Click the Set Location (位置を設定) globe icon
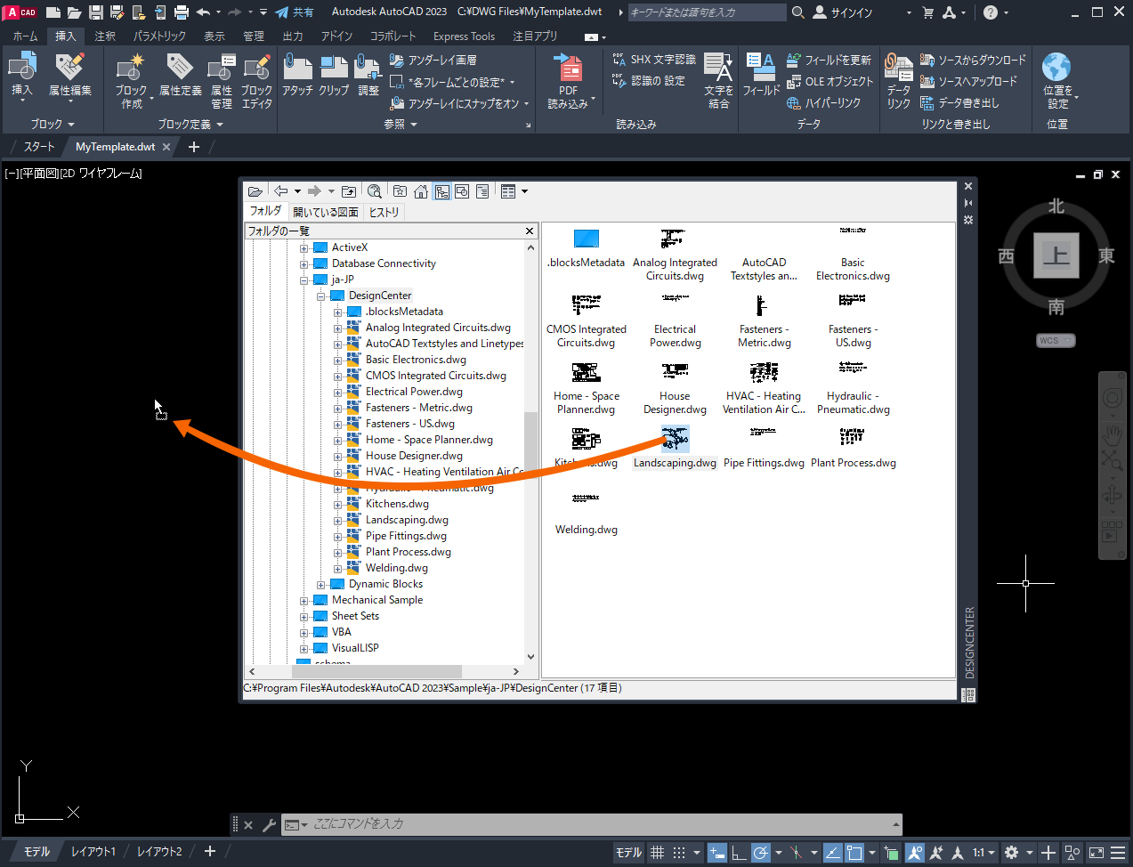 1056,68
